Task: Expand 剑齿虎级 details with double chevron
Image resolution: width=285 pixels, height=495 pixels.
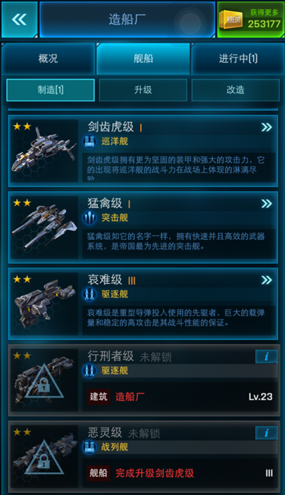Action: pyautogui.click(x=267, y=128)
